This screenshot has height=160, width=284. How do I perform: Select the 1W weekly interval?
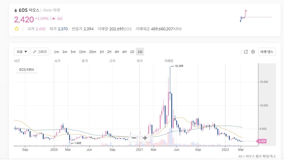(x=140, y=52)
